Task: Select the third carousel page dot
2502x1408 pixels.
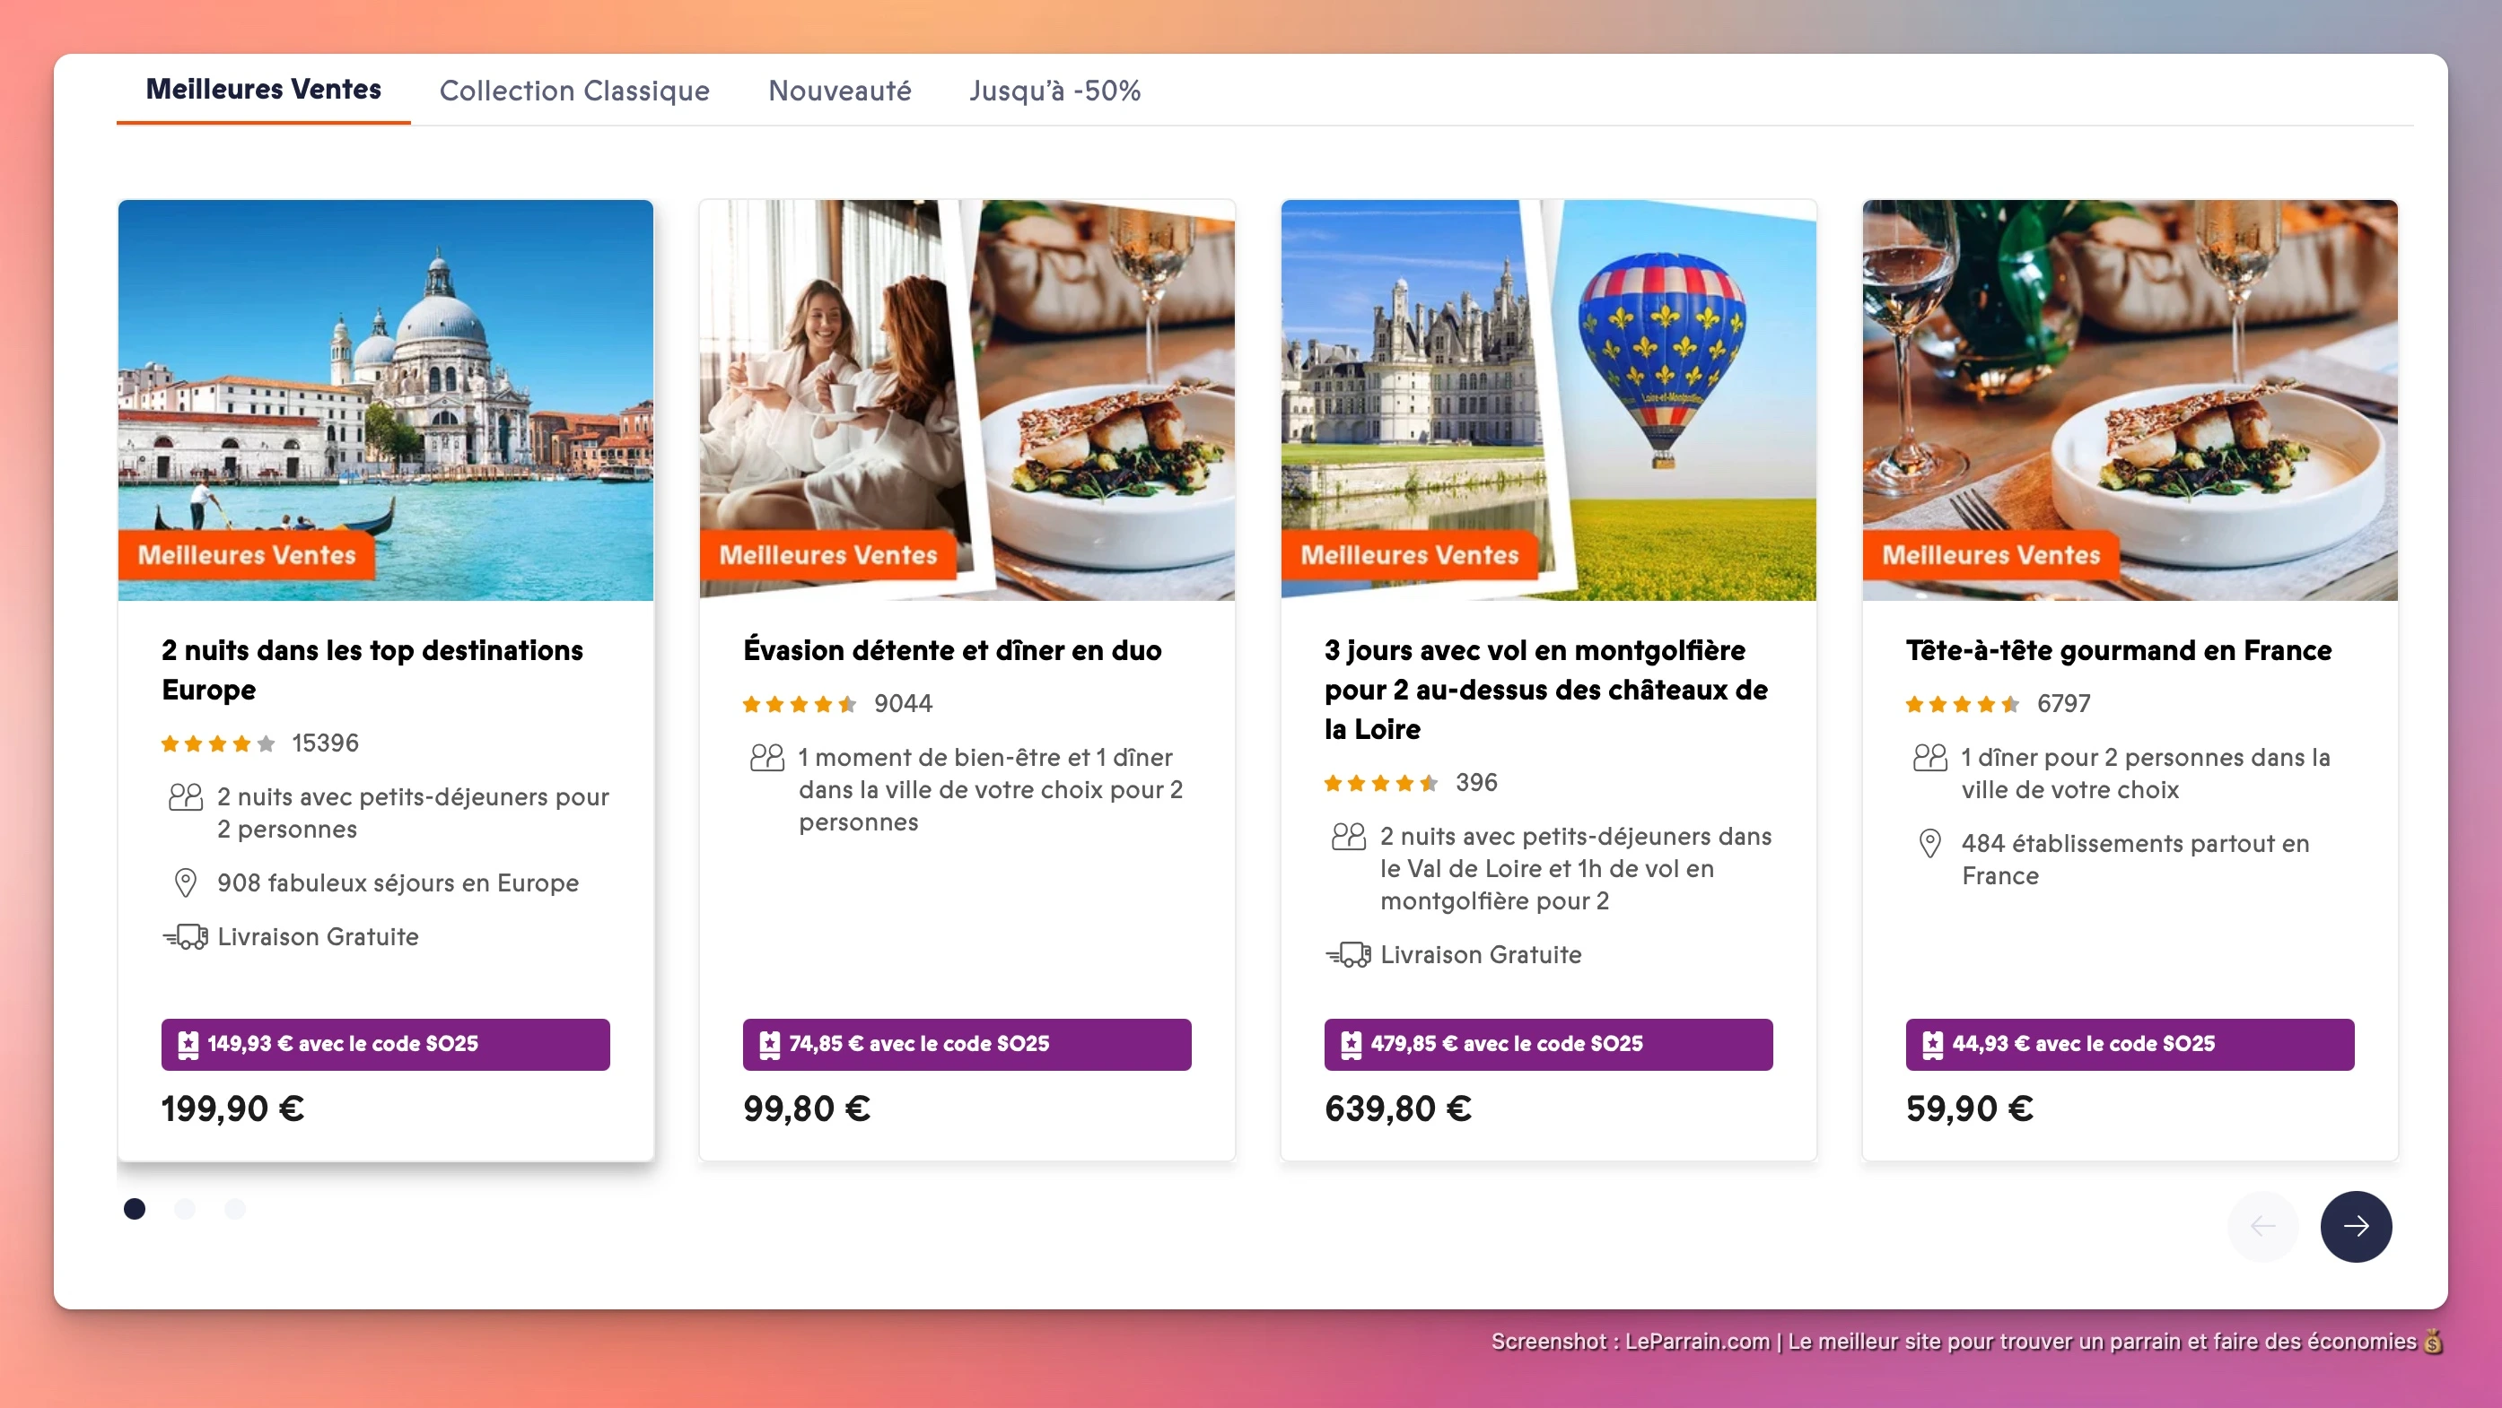Action: click(x=235, y=1208)
